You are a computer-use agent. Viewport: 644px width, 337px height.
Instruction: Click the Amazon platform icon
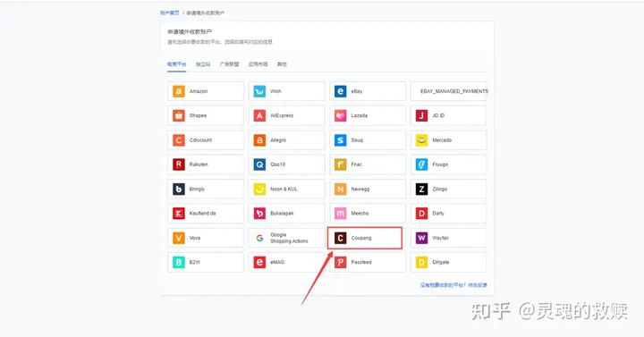pyautogui.click(x=178, y=91)
